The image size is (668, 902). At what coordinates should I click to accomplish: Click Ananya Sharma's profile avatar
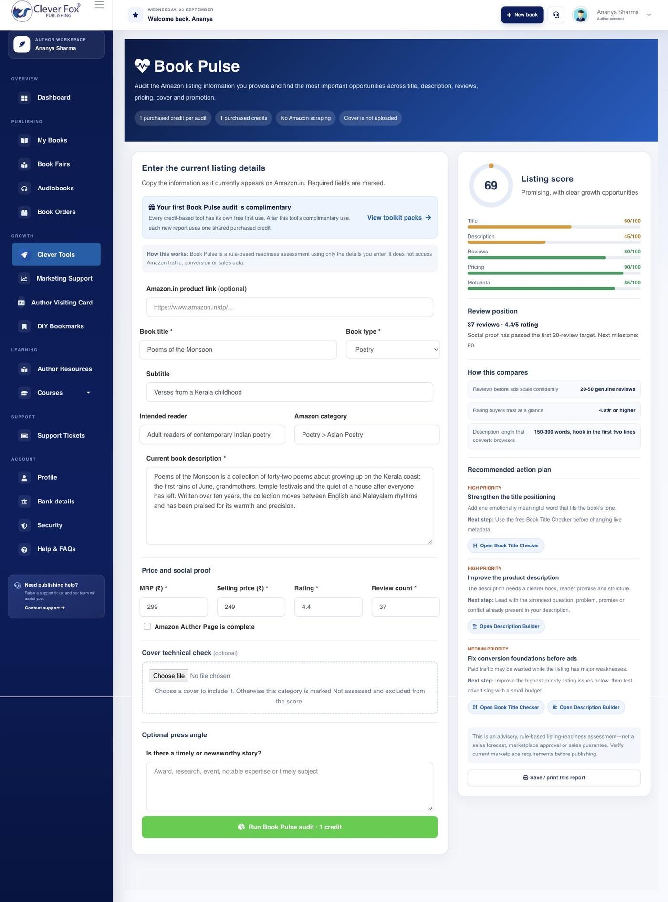[x=580, y=15]
